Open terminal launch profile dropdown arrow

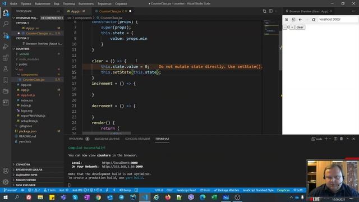[x=330, y=139]
